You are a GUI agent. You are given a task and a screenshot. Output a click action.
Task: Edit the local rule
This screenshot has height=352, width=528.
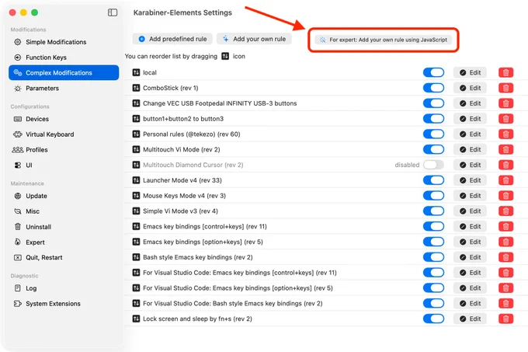click(x=470, y=72)
